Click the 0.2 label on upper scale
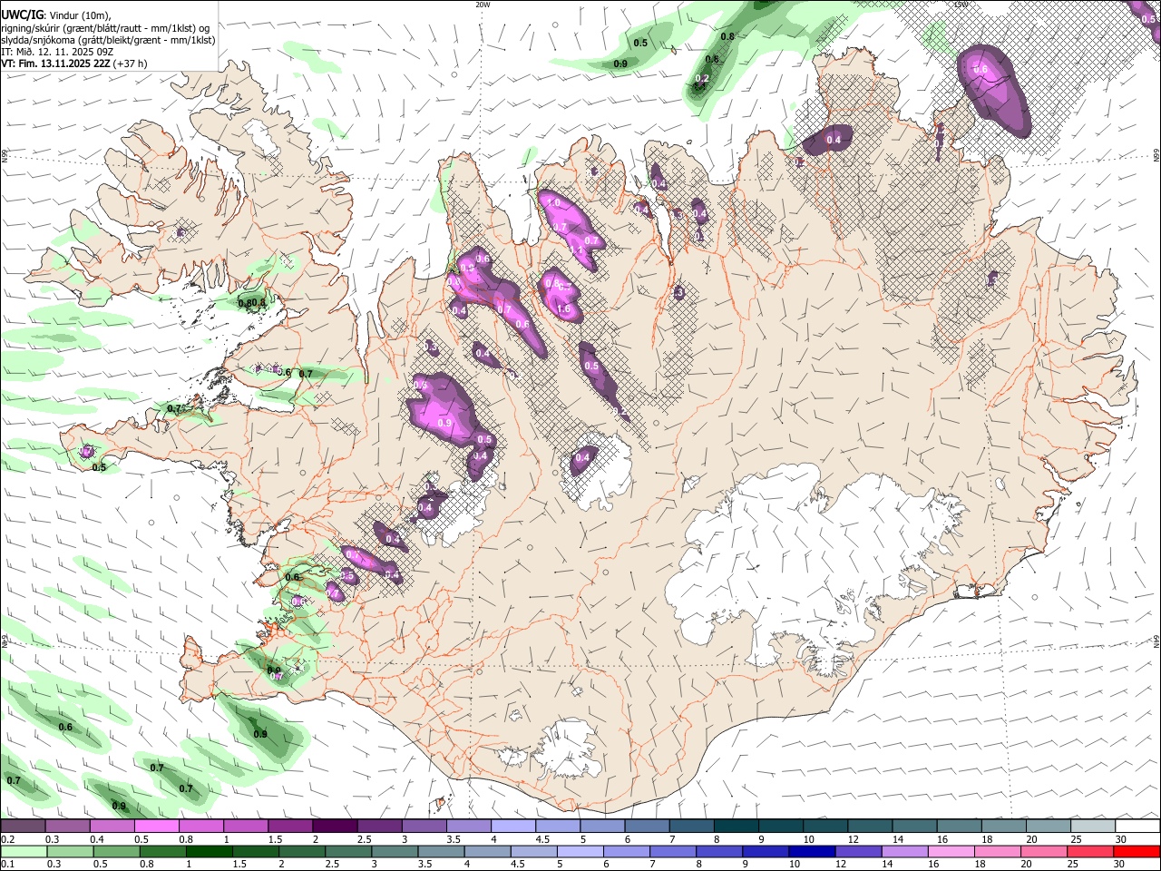Screen dimensions: 1161x871 8,839
